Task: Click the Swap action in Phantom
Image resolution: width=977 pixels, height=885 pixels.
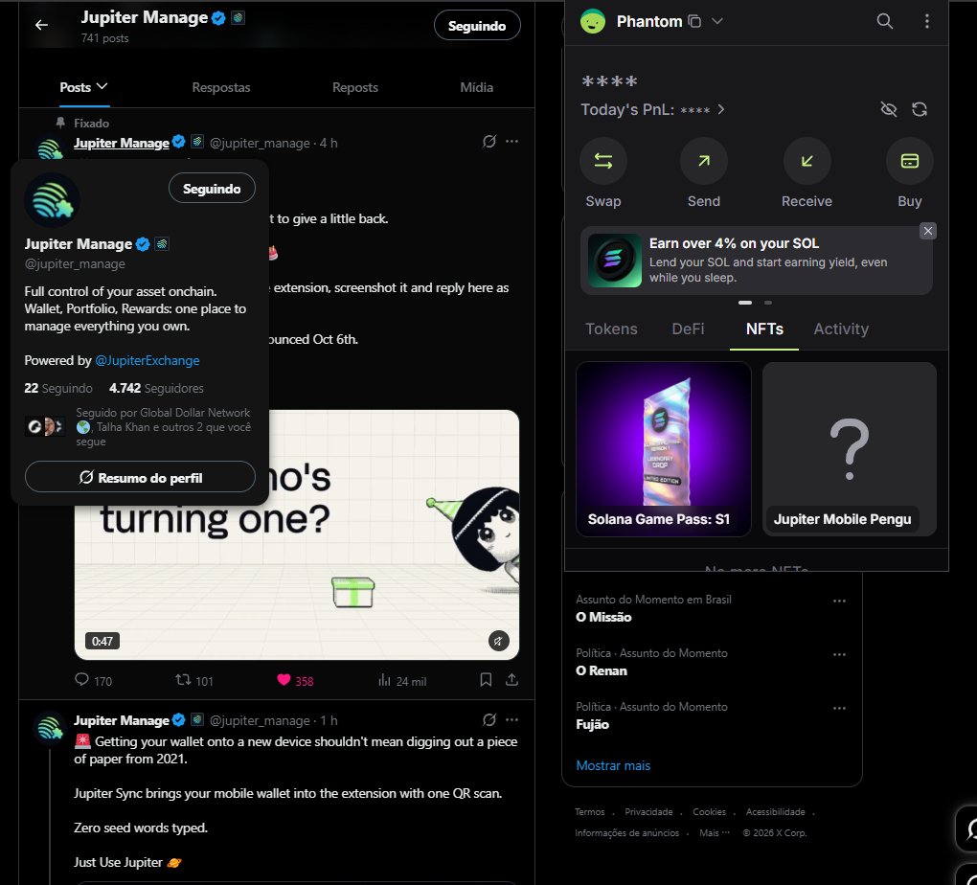Action: (602, 173)
